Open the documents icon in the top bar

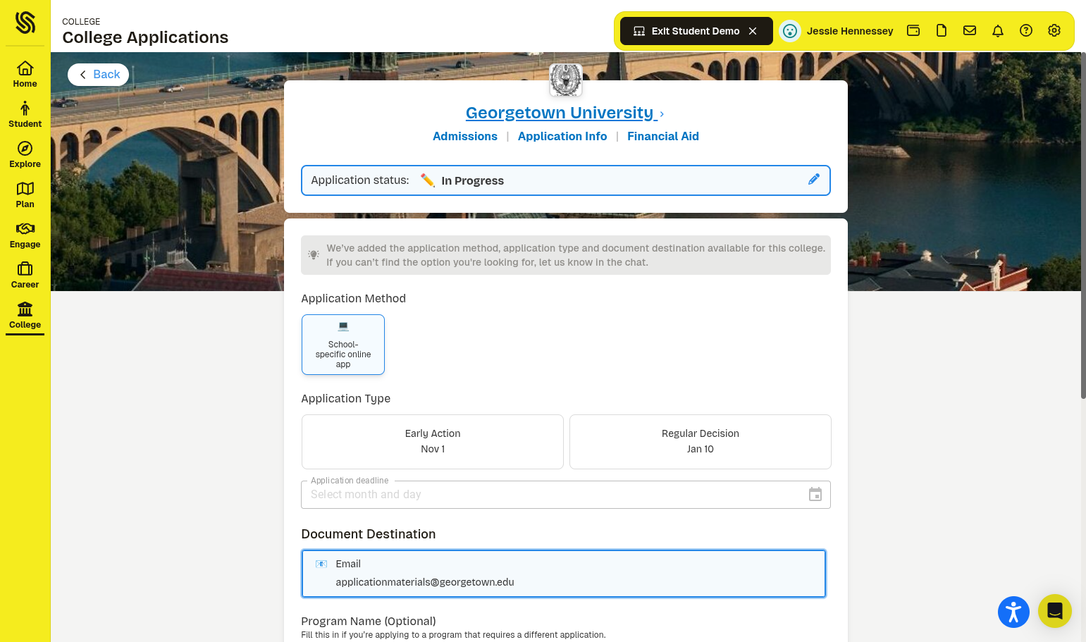tap(942, 30)
